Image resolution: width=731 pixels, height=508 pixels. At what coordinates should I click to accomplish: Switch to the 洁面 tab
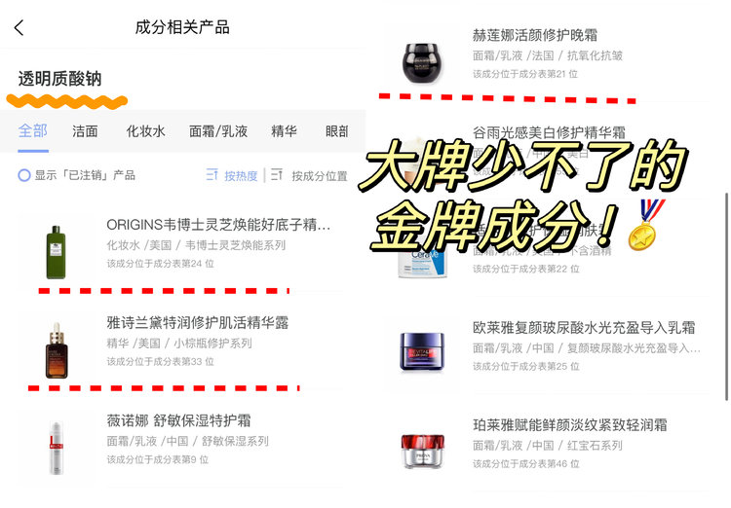point(85,131)
